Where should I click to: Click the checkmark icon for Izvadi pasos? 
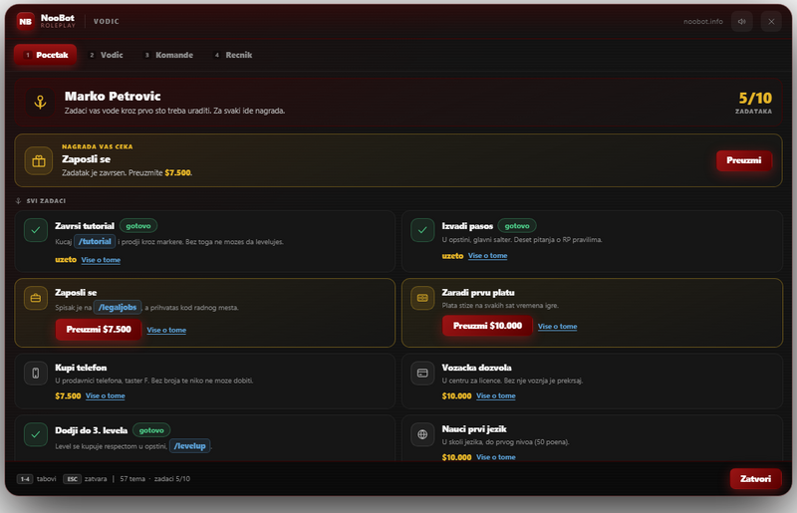pos(422,230)
